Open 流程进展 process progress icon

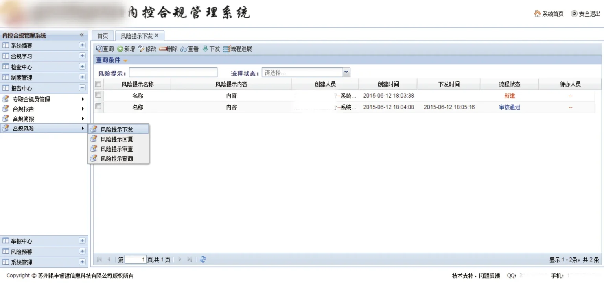point(226,49)
